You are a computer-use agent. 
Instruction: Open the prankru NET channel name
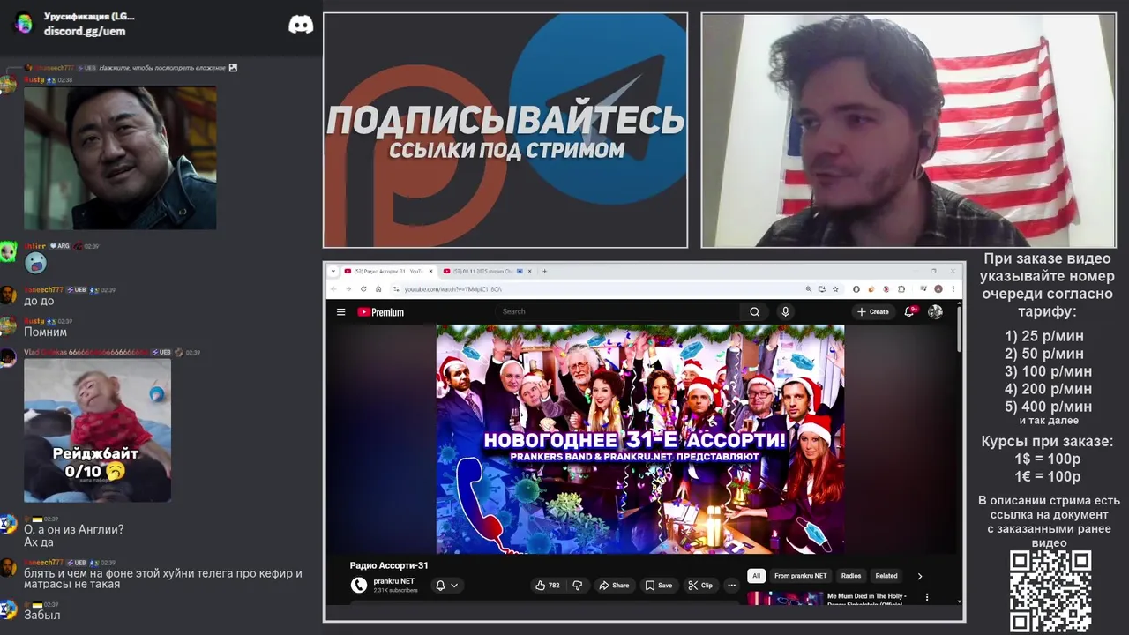[393, 581]
